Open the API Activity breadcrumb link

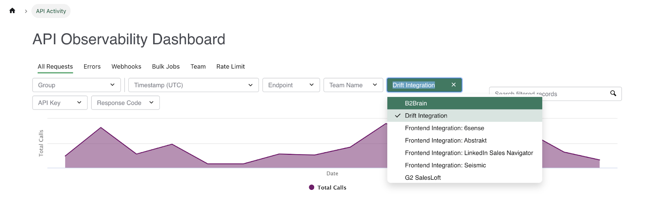pos(51,11)
